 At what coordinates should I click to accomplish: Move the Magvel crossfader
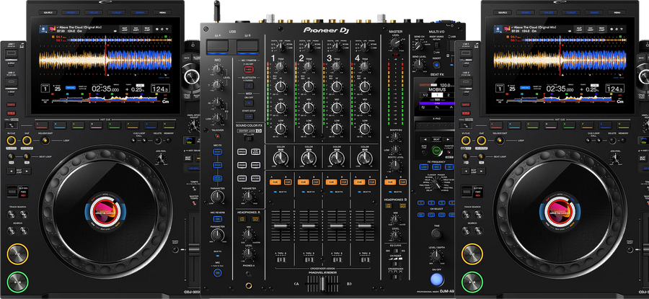tap(323, 284)
